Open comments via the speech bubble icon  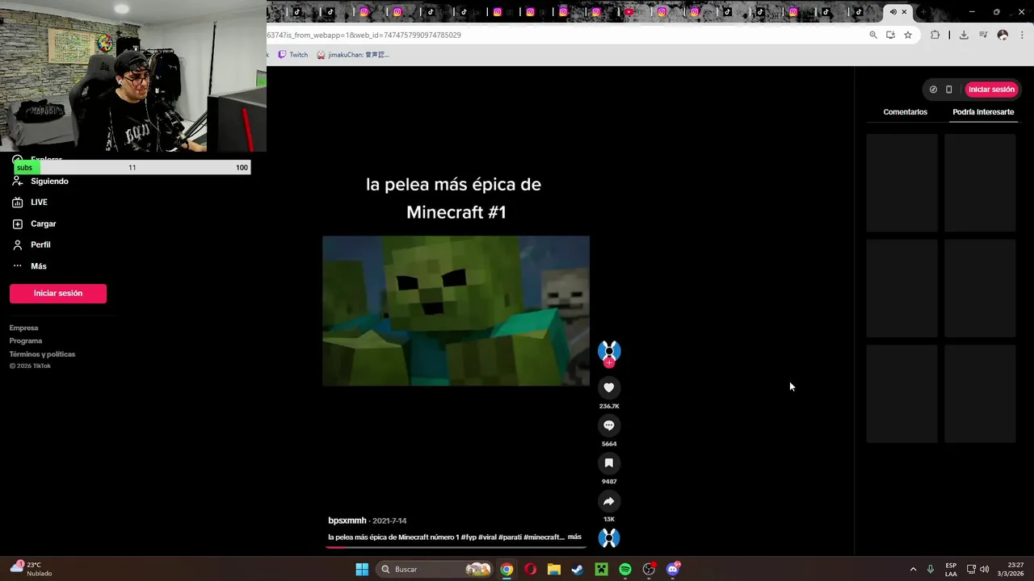coord(609,425)
